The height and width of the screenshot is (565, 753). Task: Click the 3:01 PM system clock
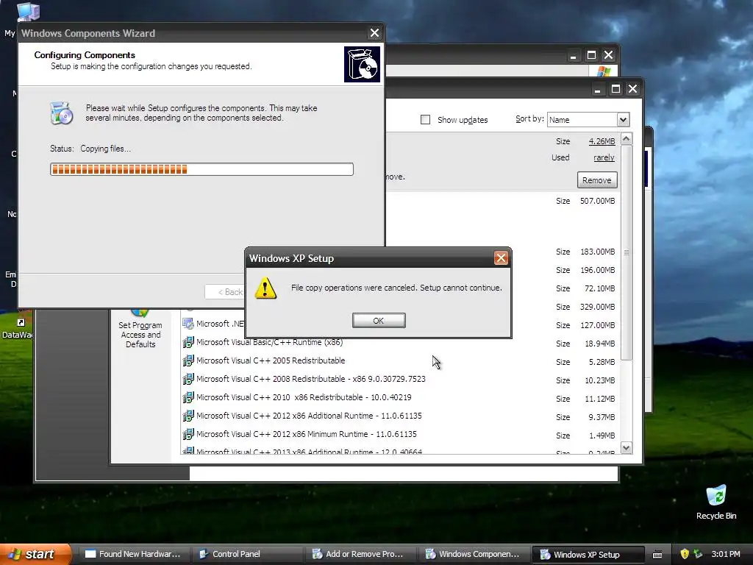pyautogui.click(x=726, y=554)
